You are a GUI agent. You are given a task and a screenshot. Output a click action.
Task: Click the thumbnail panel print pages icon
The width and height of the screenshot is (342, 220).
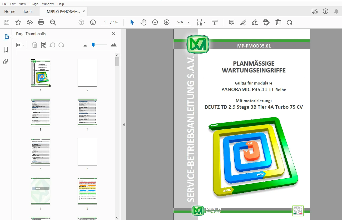coord(43,45)
